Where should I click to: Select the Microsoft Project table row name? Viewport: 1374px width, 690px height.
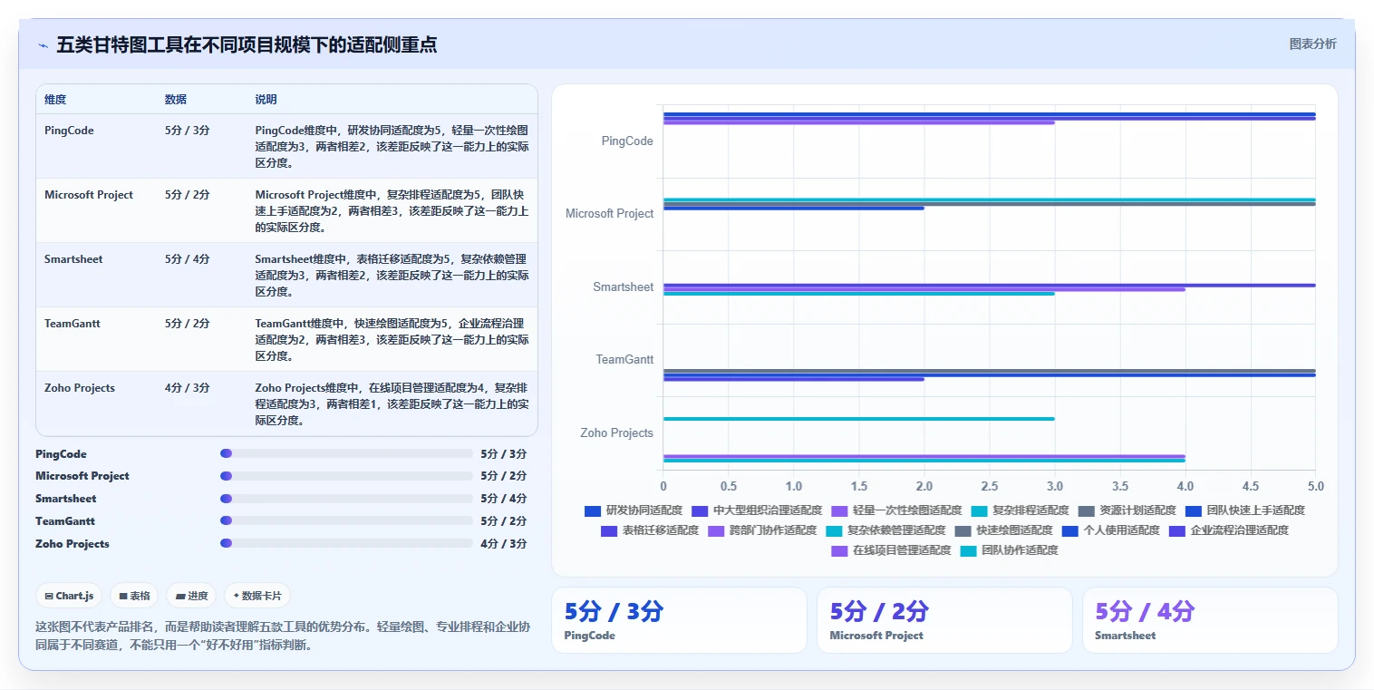click(89, 195)
